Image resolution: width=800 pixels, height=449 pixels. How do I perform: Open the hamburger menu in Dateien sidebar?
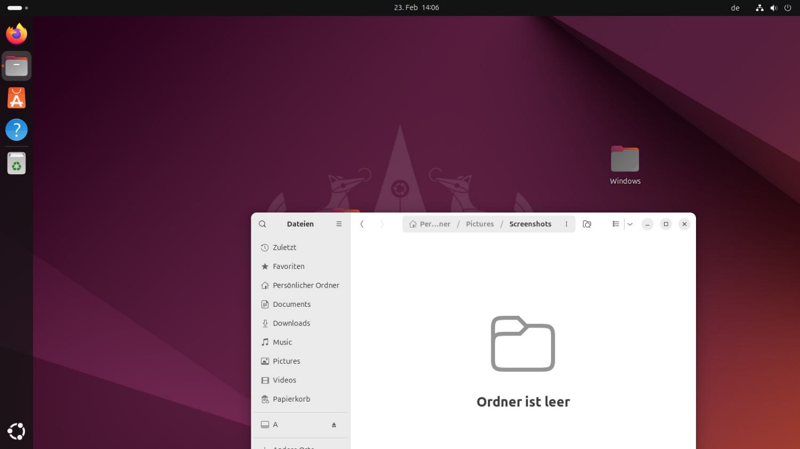[x=339, y=224]
